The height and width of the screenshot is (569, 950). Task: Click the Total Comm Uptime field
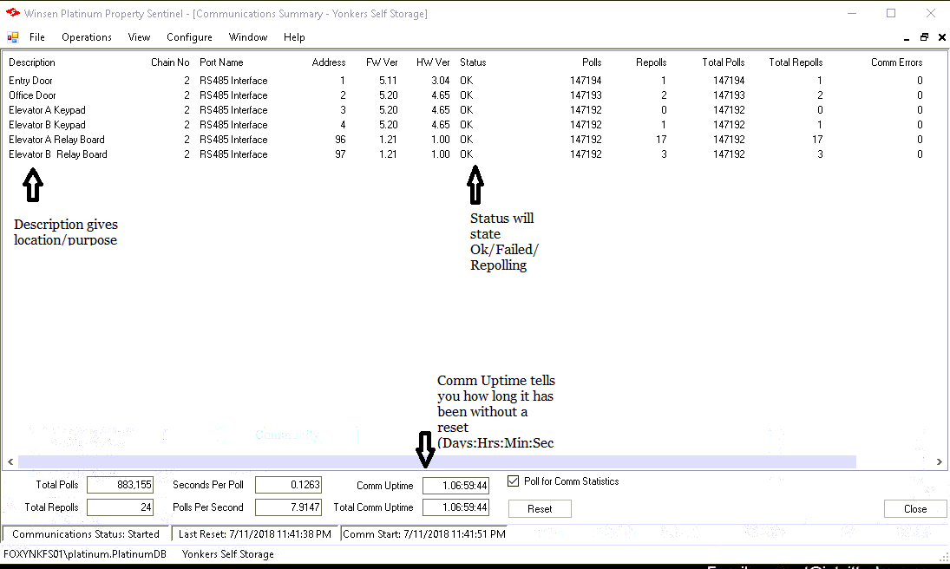click(455, 507)
